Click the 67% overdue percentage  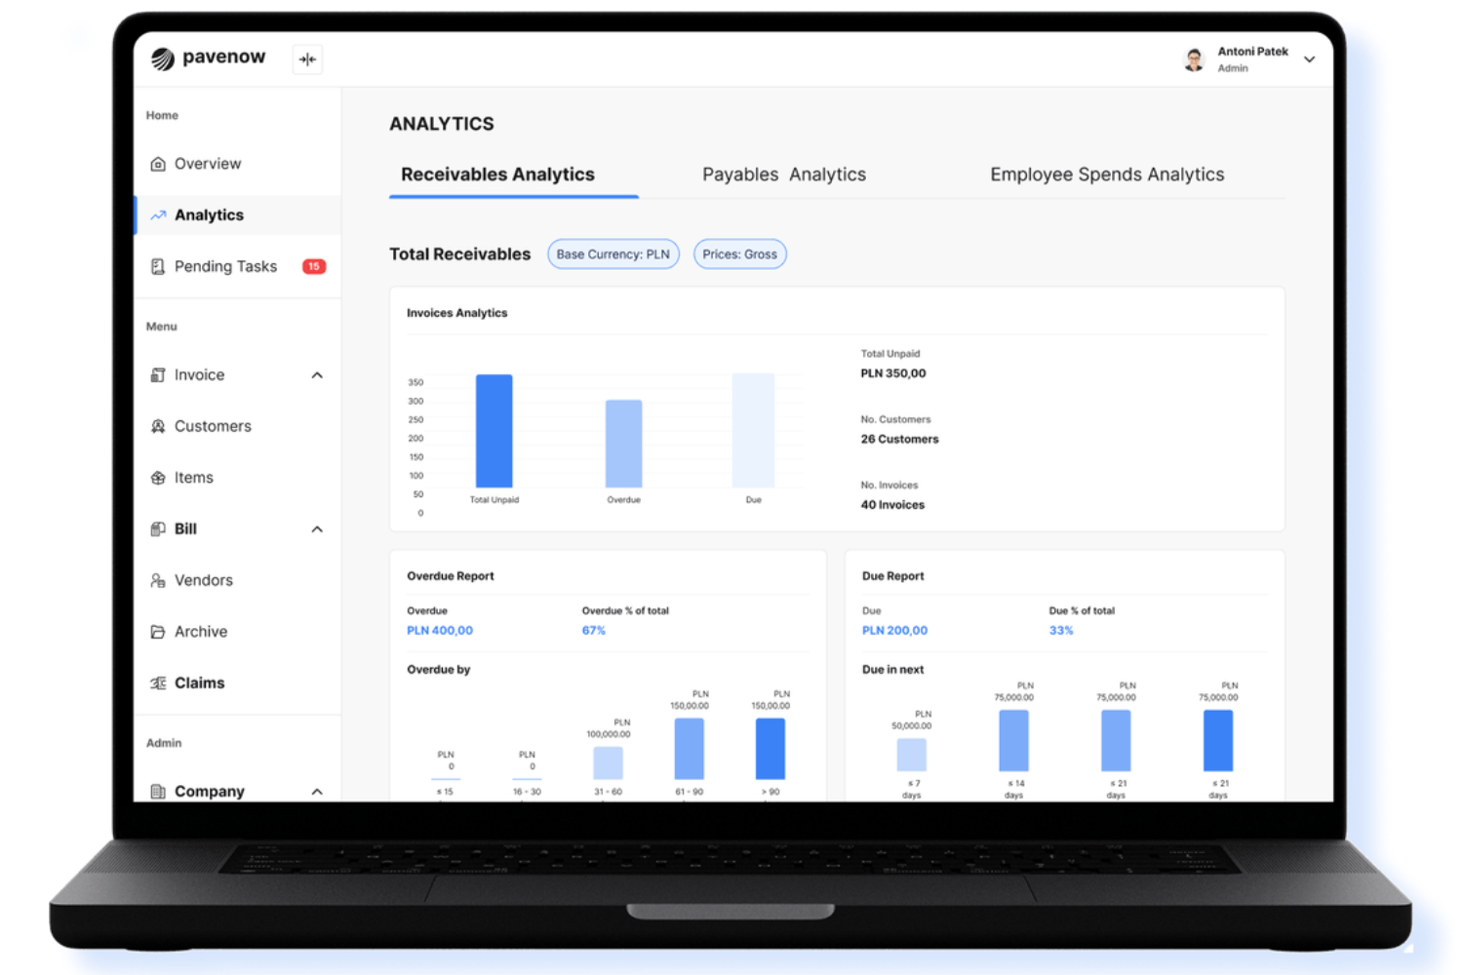pyautogui.click(x=594, y=631)
